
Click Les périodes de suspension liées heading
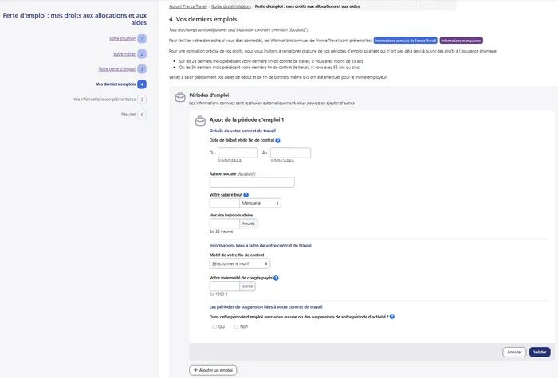tap(265, 307)
